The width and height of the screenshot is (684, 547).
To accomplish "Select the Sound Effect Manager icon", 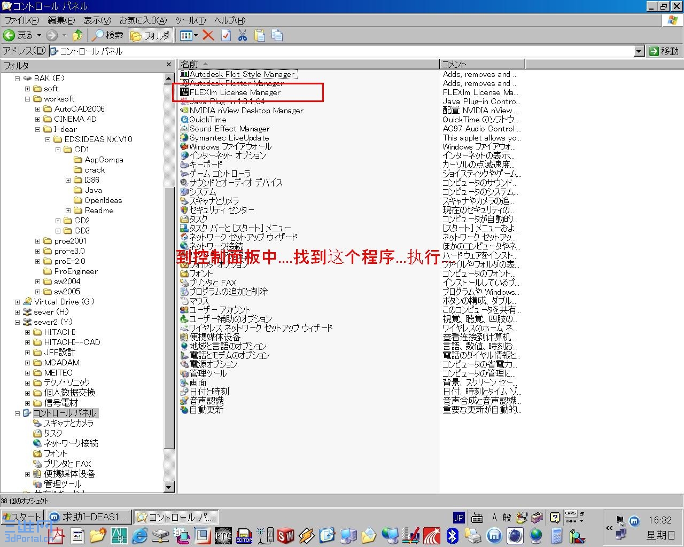I will pyautogui.click(x=184, y=128).
